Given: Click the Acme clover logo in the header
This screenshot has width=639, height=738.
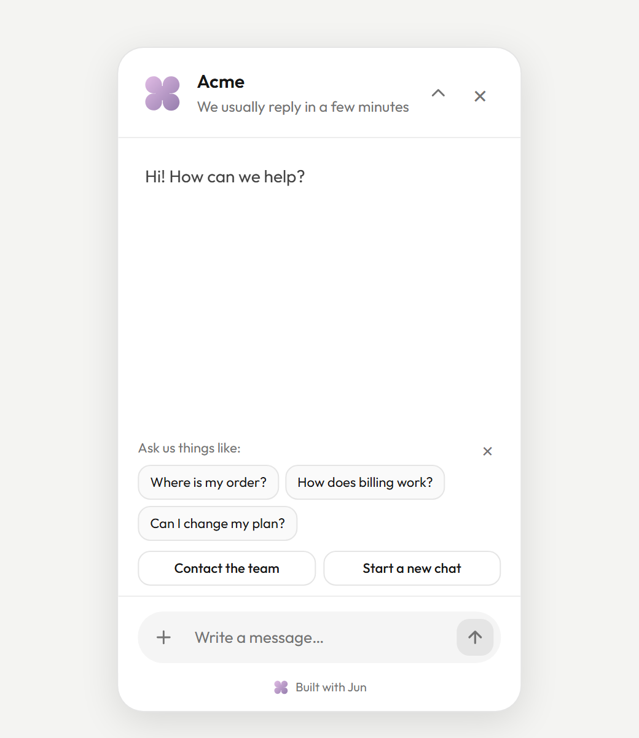Looking at the screenshot, I should click(162, 93).
